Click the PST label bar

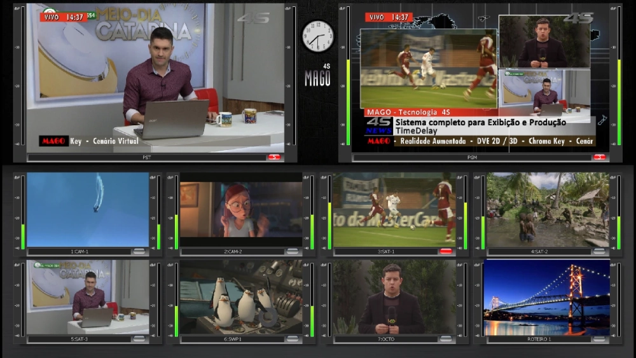(147, 157)
